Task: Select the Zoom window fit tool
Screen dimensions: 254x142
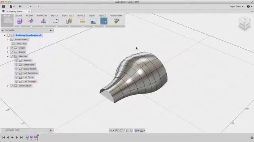Action: coord(130,131)
